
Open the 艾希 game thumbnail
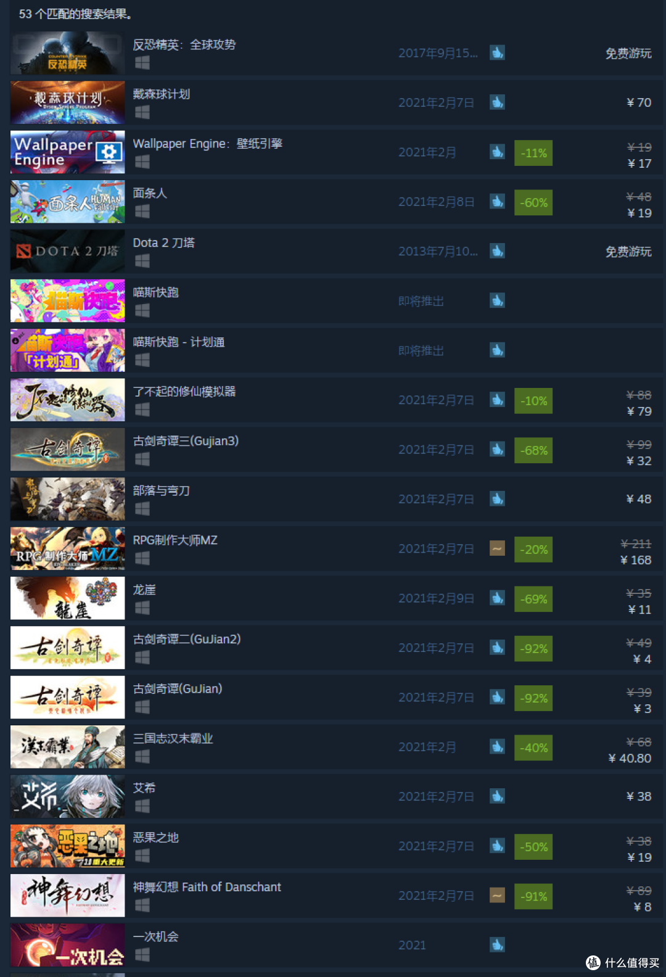coord(68,796)
